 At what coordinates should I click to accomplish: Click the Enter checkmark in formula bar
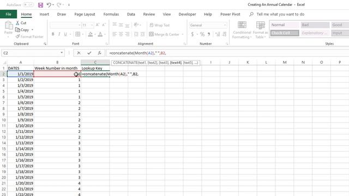pyautogui.click(x=89, y=53)
